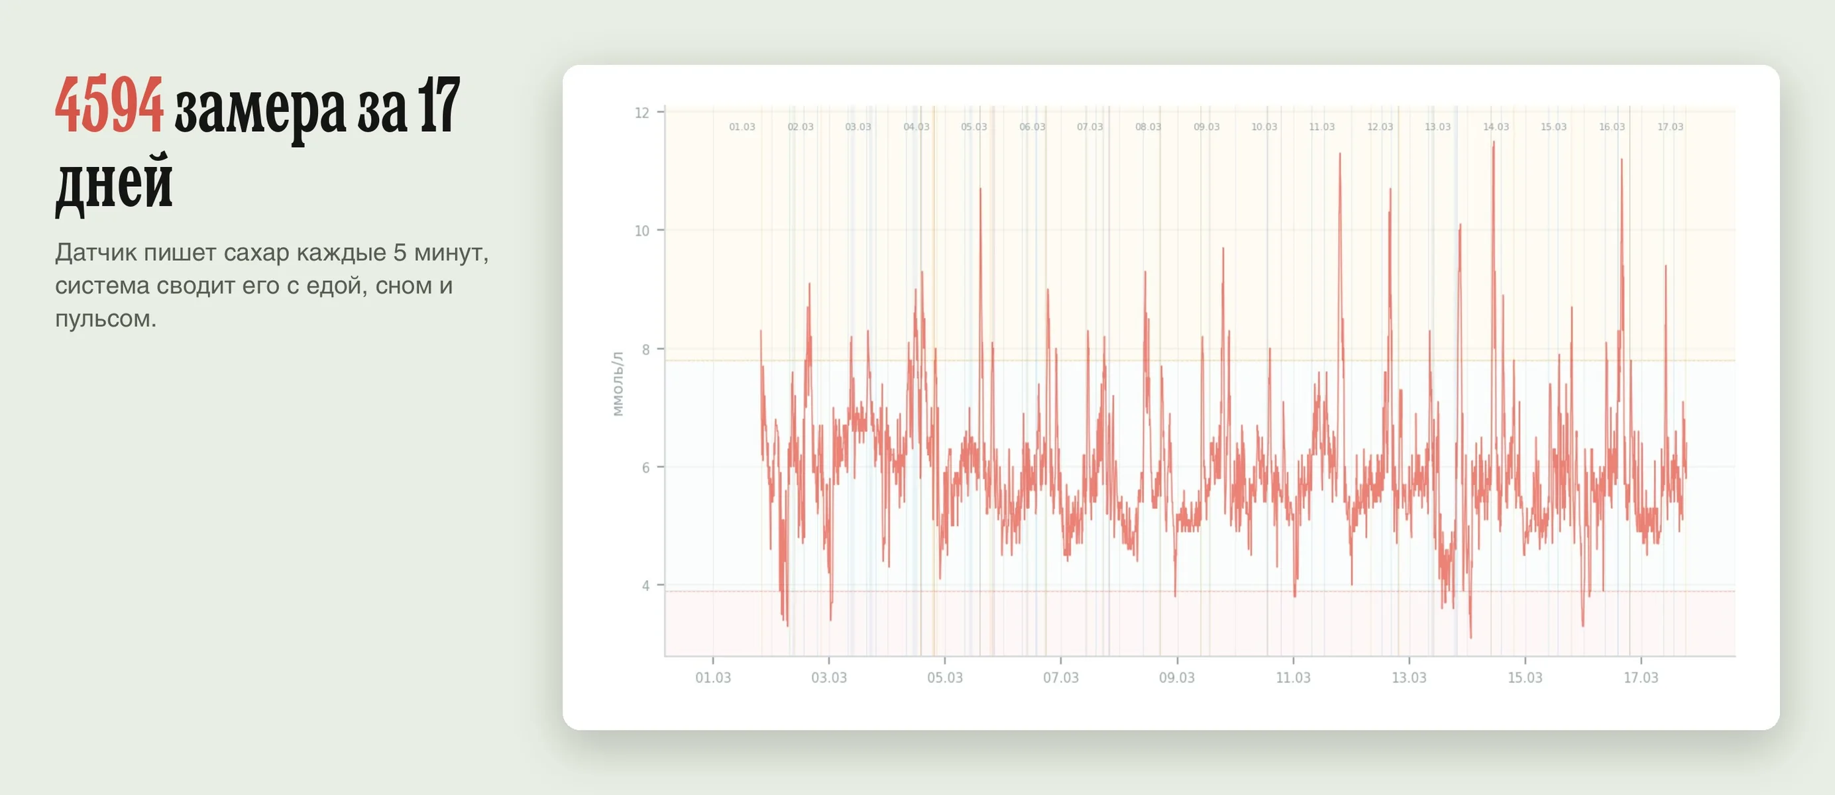Click the bottom x-axis tick label 13.03
This screenshot has height=795, width=1835.
click(1409, 678)
